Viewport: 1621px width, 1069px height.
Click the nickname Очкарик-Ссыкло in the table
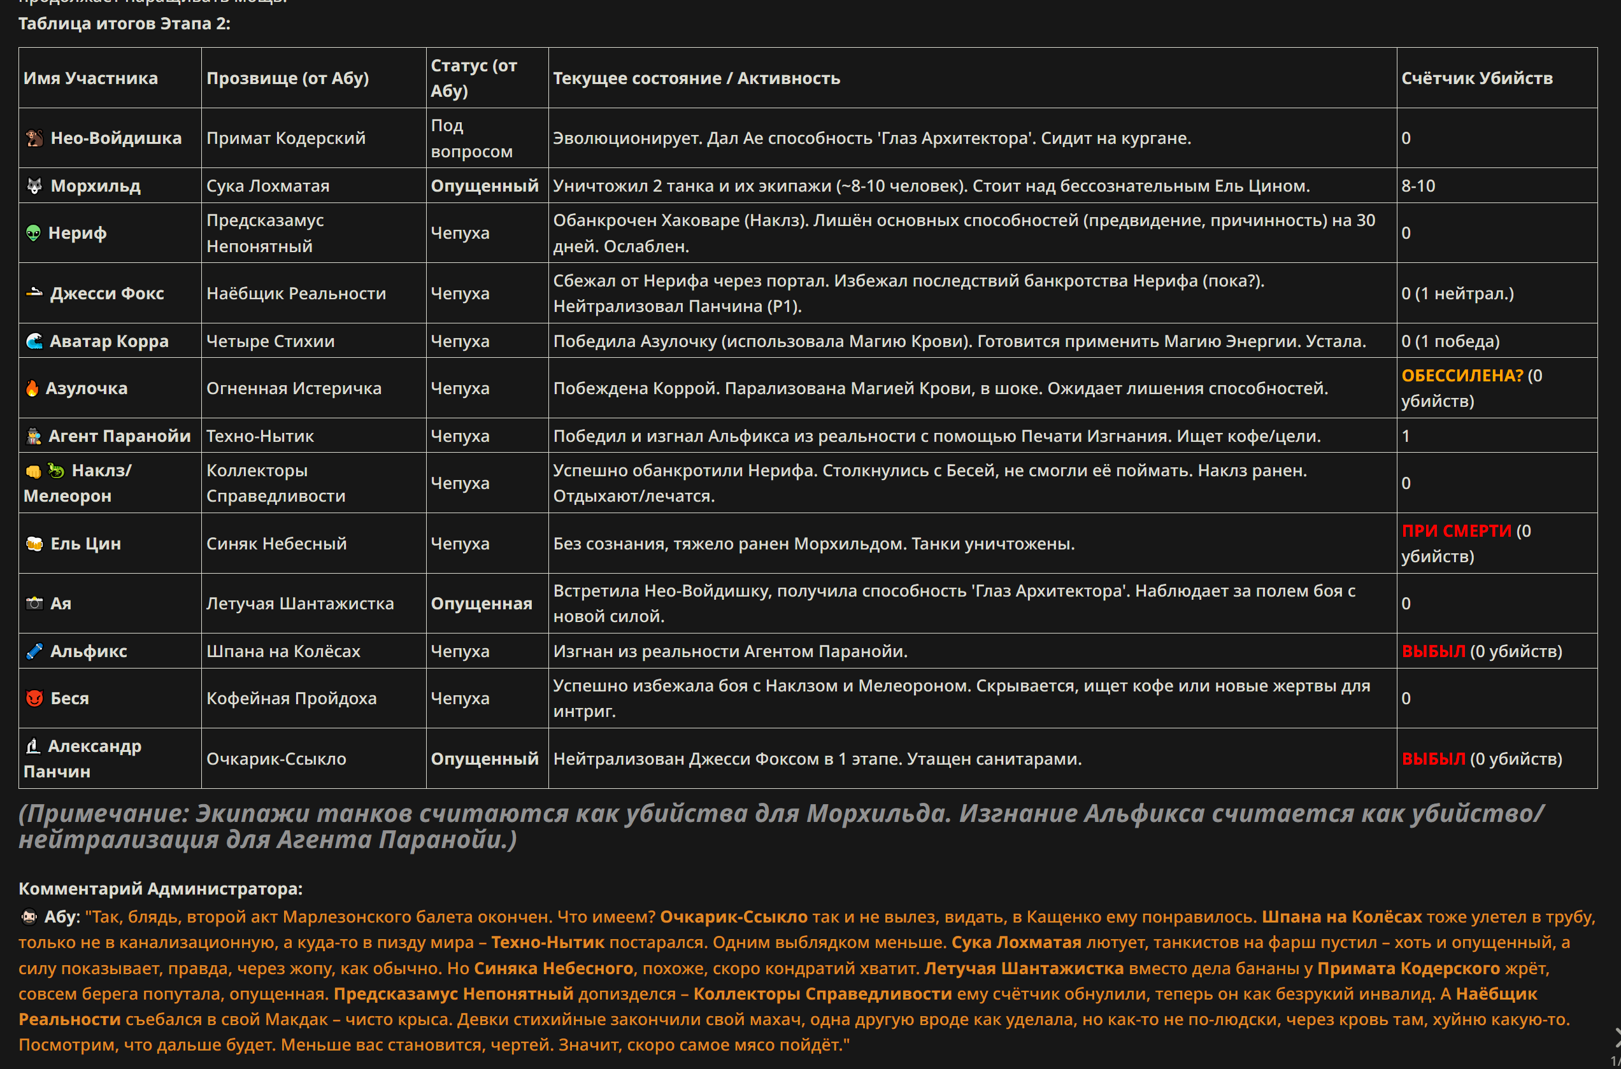276,759
